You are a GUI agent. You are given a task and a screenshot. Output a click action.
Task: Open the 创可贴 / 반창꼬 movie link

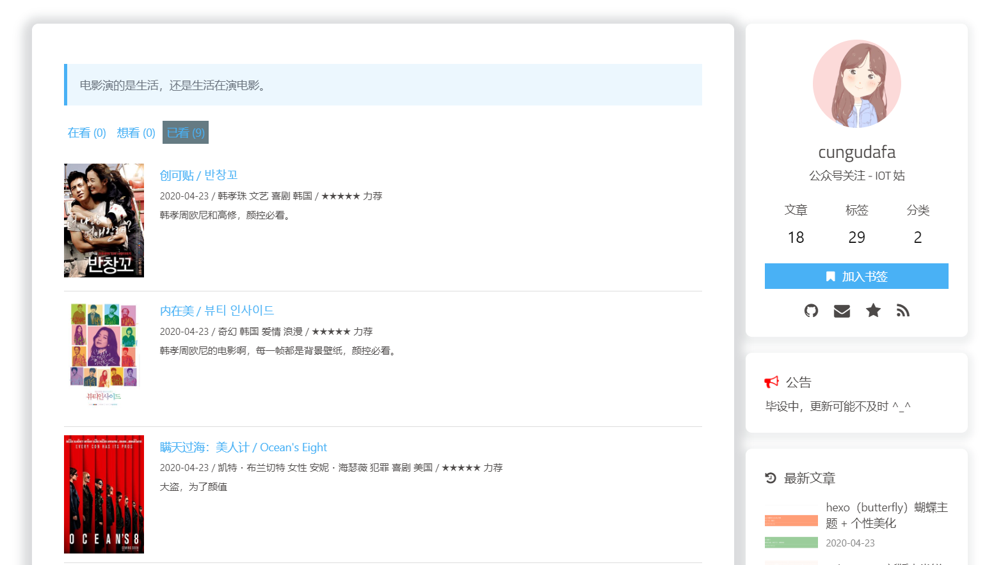coord(199,174)
